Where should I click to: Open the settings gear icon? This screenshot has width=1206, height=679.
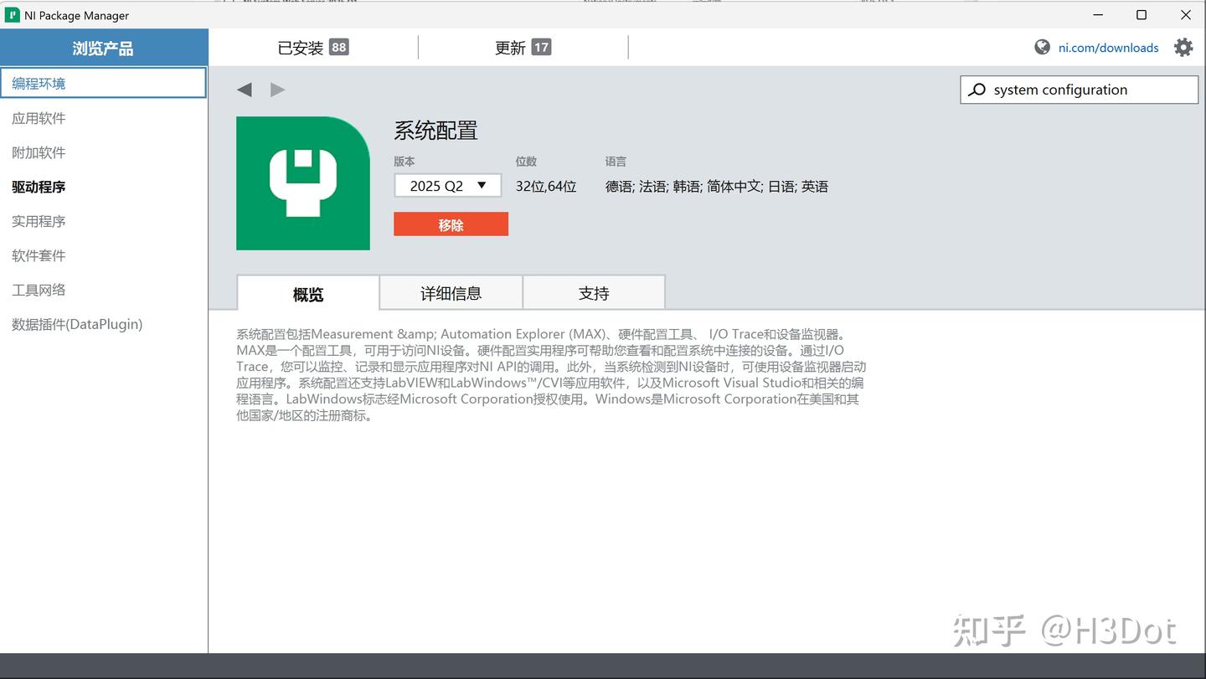(1183, 47)
